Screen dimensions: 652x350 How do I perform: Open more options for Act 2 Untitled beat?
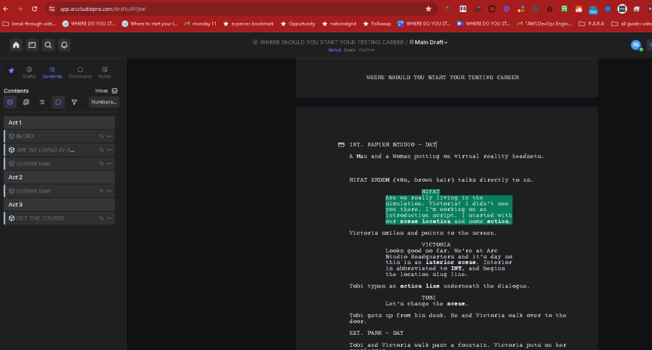point(109,191)
